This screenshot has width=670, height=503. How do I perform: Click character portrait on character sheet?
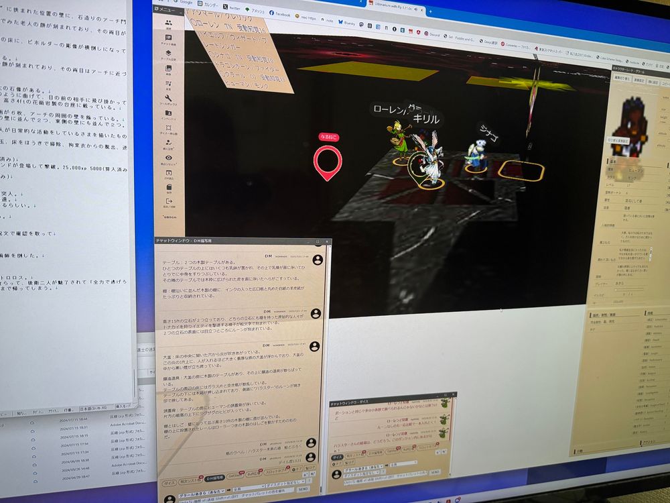click(630, 126)
